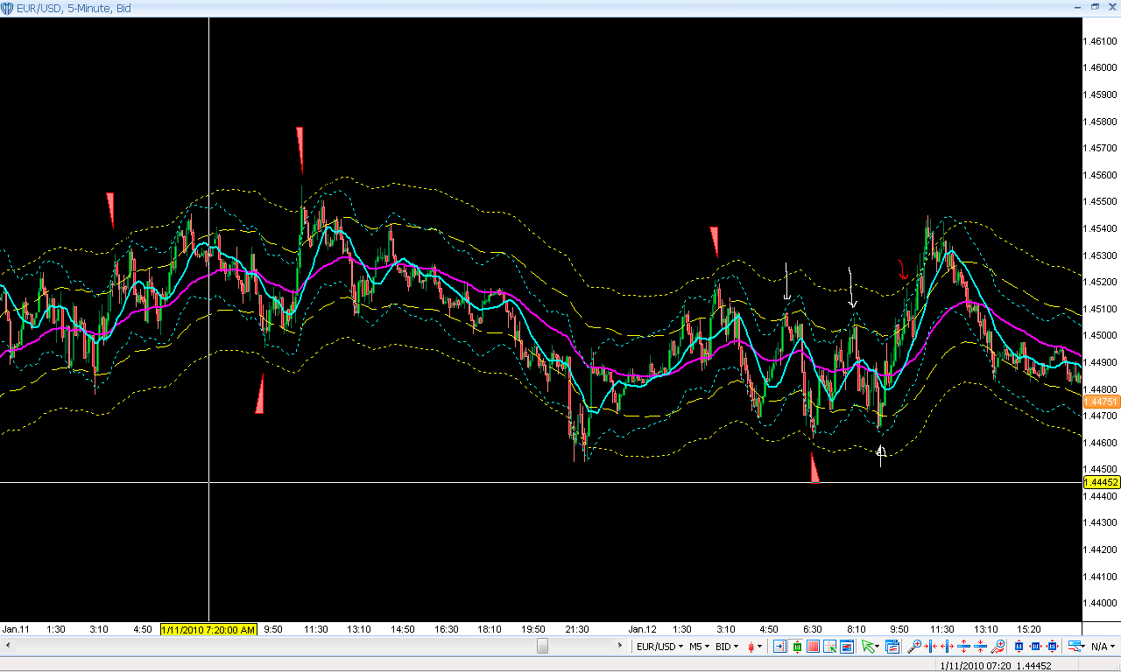1121x672 pixels.
Task: Open the pointer tool dropdown arrow
Action: pos(878,647)
